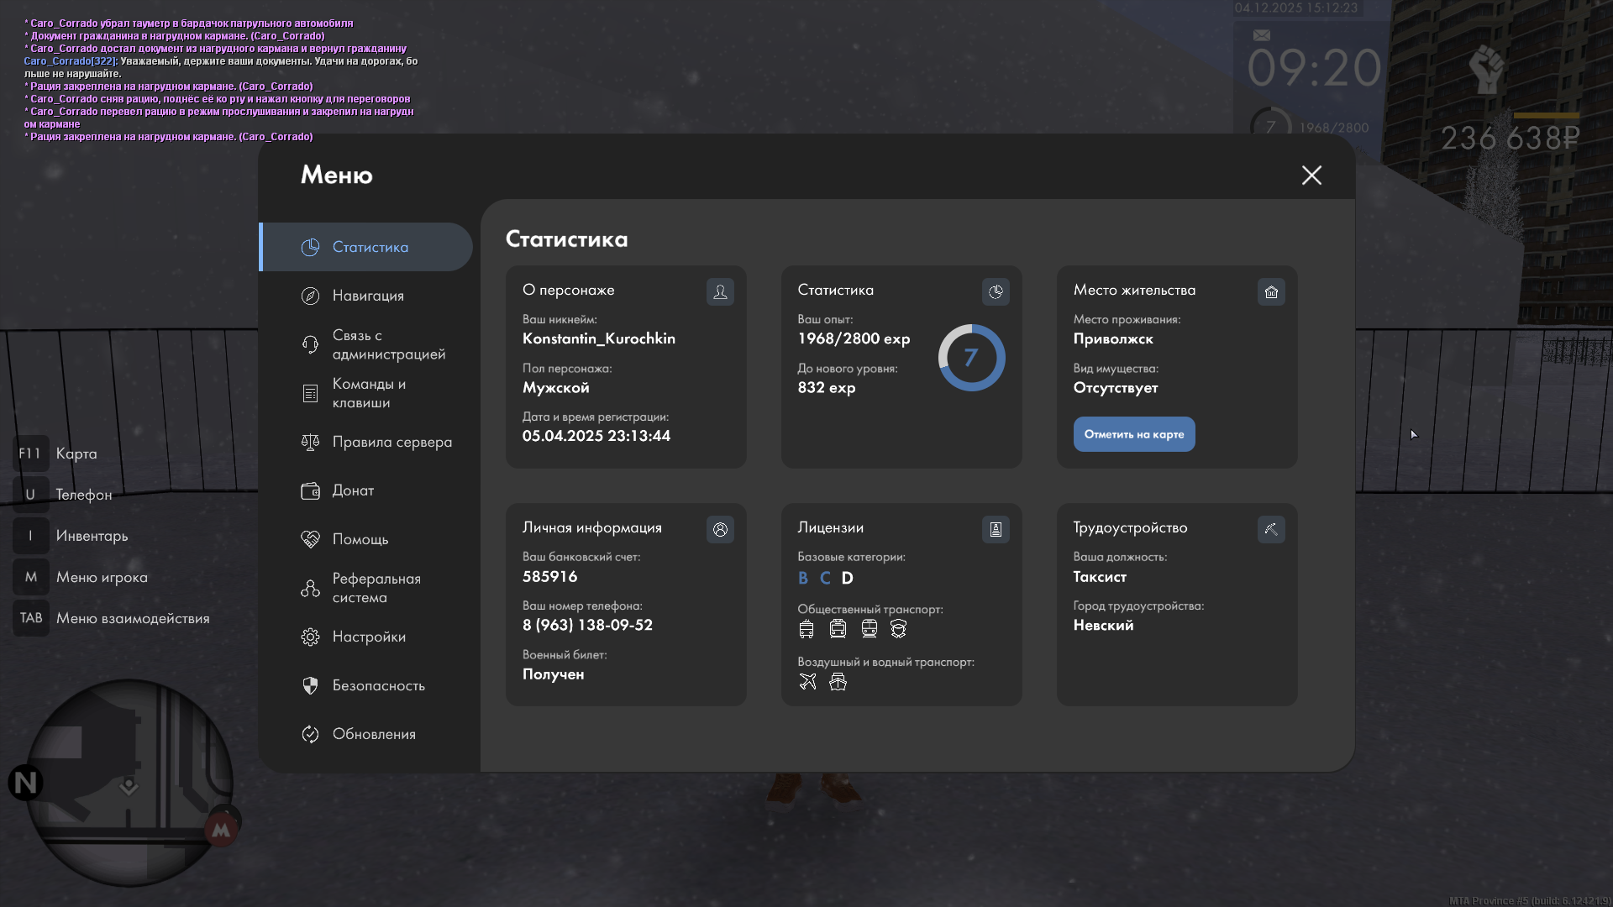Open the Настройки settings section

[x=368, y=637]
